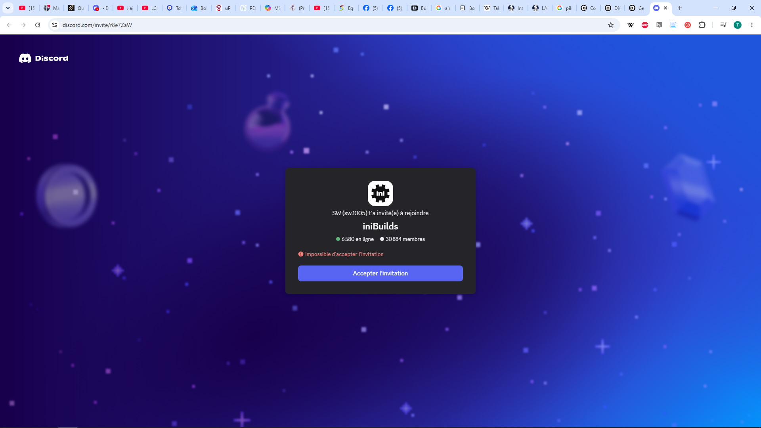This screenshot has width=761, height=428.
Task: Open a new tab with the plus button
Action: pos(680,8)
